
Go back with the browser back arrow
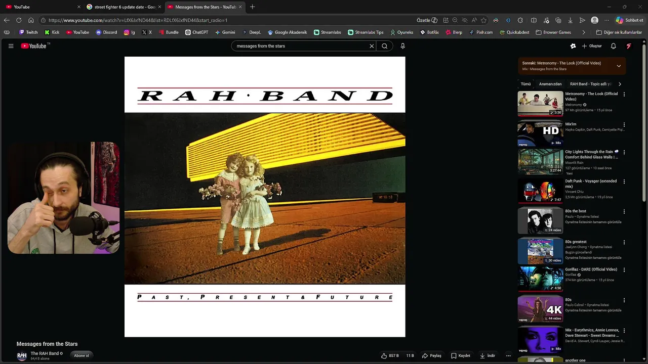tap(7, 20)
